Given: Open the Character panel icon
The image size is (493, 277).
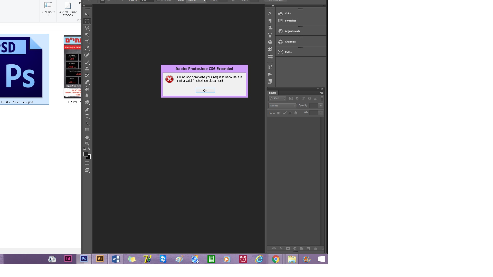Looking at the screenshot, I should 270,13.
